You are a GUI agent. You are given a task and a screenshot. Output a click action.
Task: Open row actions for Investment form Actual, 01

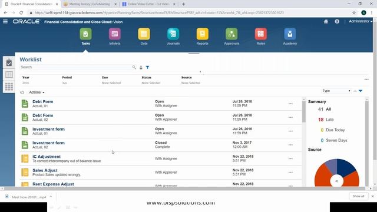point(290,131)
